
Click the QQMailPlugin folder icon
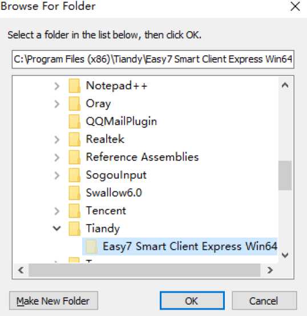coord(75,122)
